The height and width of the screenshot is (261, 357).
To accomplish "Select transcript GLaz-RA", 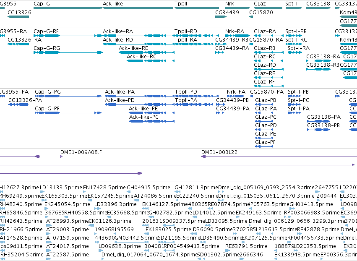I will [268, 36].
